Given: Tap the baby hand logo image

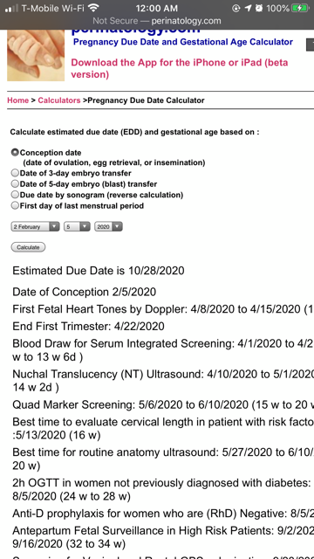Looking at the screenshot, I should tap(36, 55).
